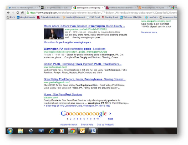Go to results page 10
The image size is (188, 145).
tap(97, 119)
